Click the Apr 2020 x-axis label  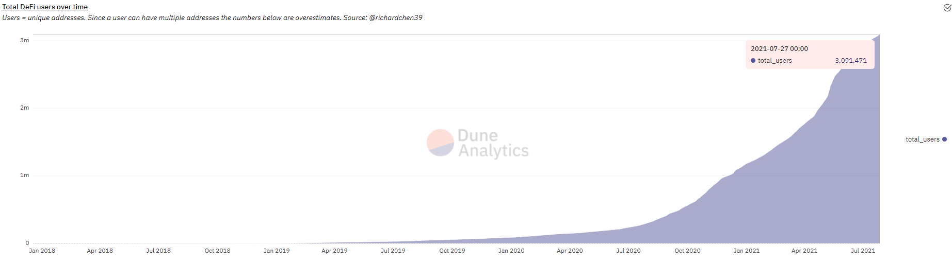click(x=570, y=251)
